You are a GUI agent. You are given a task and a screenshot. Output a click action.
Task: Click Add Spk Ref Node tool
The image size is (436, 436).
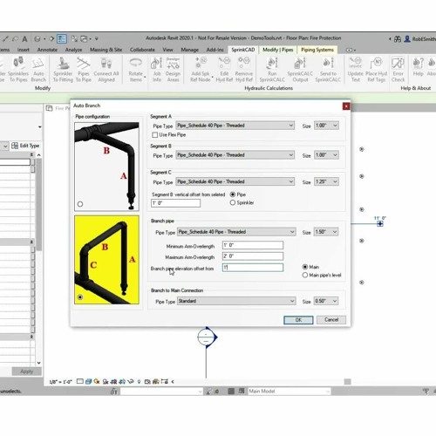click(201, 69)
